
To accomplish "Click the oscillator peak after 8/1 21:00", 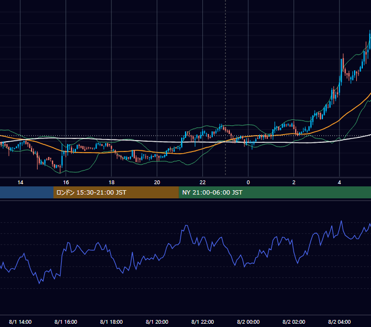I will 187,226.
